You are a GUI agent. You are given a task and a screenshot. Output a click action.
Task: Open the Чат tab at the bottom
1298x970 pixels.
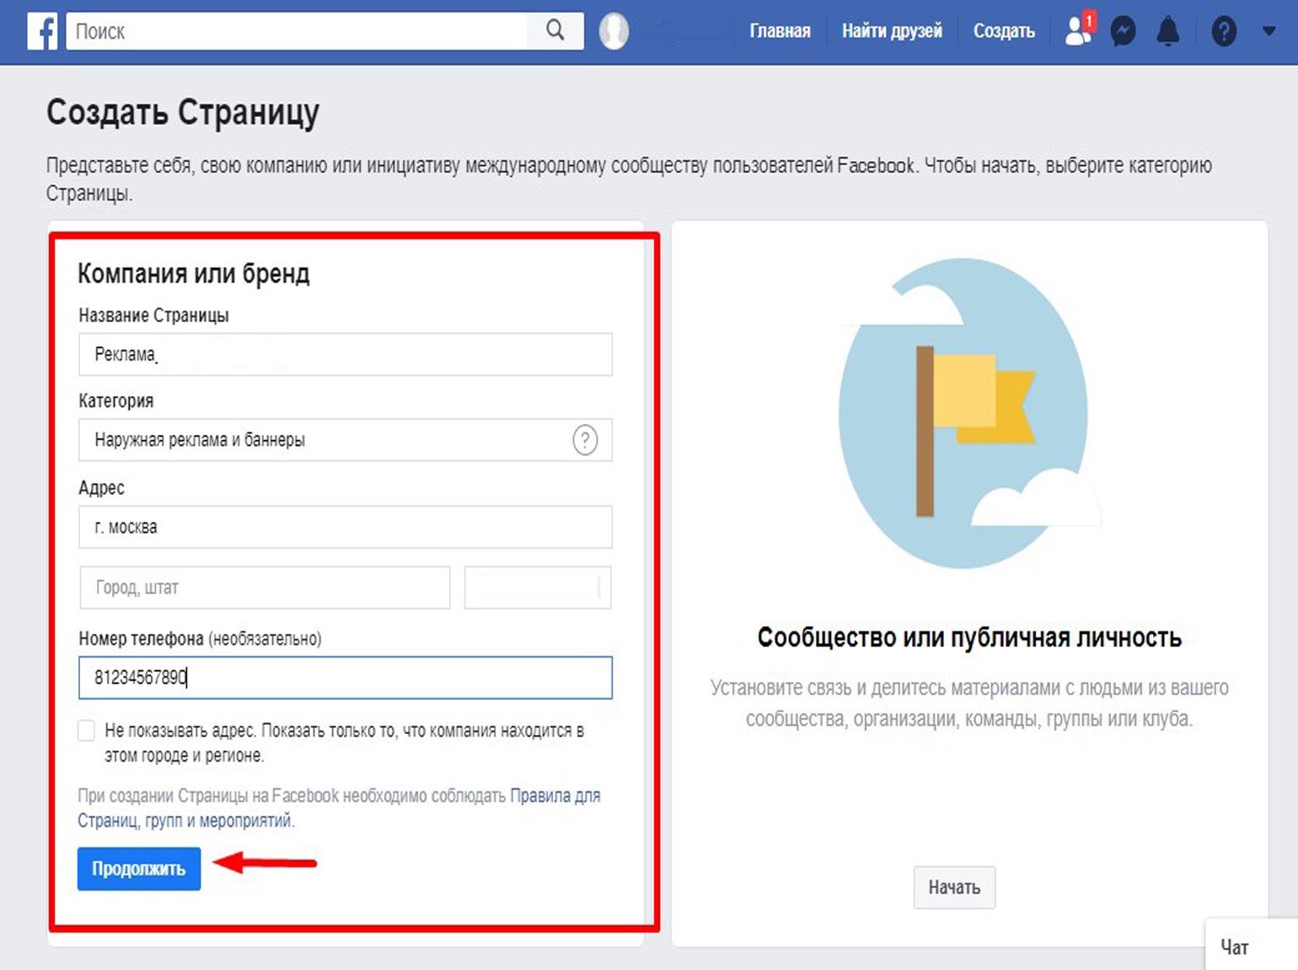pos(1235,947)
